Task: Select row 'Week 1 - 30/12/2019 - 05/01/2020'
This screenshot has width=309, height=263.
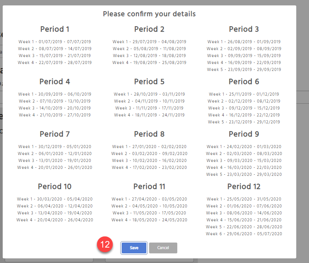Action: tap(55, 147)
